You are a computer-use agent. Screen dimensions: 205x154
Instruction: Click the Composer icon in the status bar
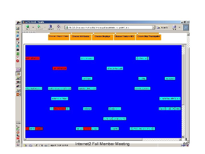click(x=36, y=145)
